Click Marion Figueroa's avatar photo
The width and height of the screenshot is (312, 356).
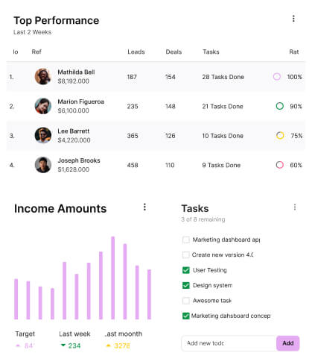[43, 106]
